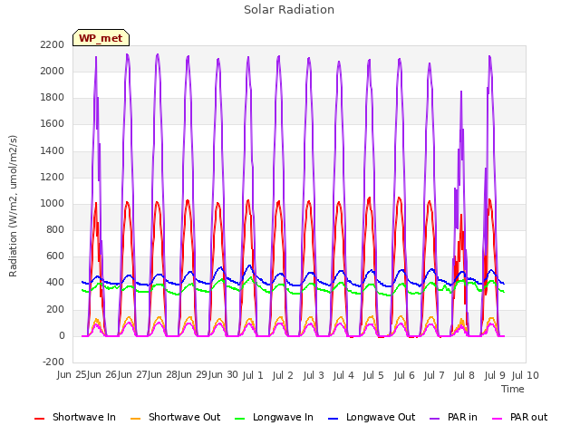Click the Jul 2 x-axis label
This screenshot has width=580, height=435.
click(x=283, y=375)
